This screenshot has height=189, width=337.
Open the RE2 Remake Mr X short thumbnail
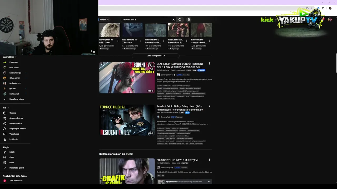(x=133, y=30)
